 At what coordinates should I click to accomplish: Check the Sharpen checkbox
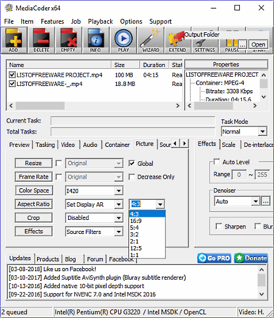(219, 226)
